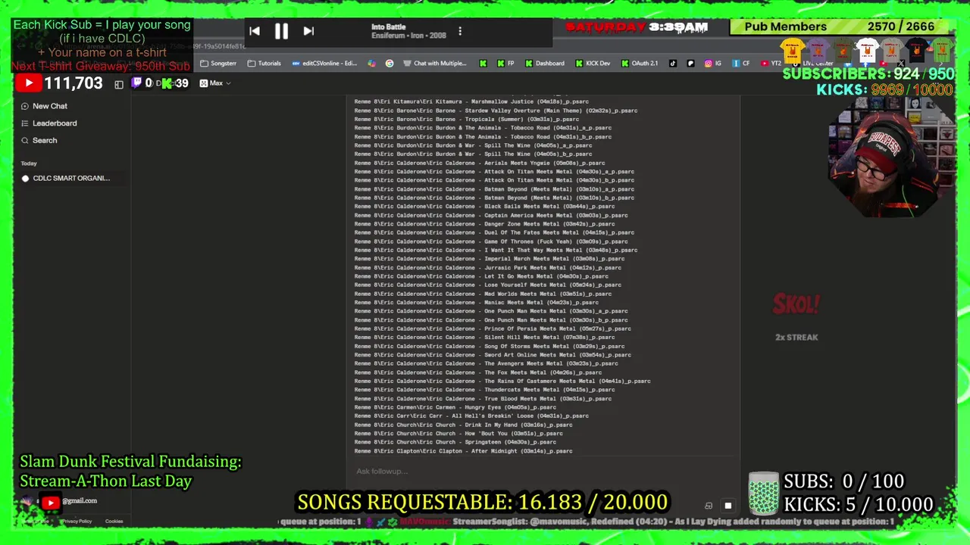This screenshot has width=970, height=545.
Task: Click Eric Barone - Tropicala (Summer) line
Action: pyautogui.click(x=466, y=119)
